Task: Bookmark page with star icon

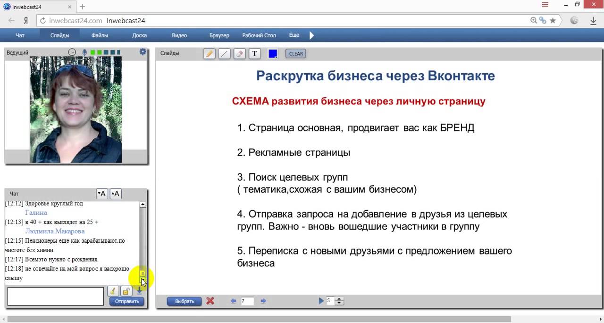Action: (x=553, y=21)
